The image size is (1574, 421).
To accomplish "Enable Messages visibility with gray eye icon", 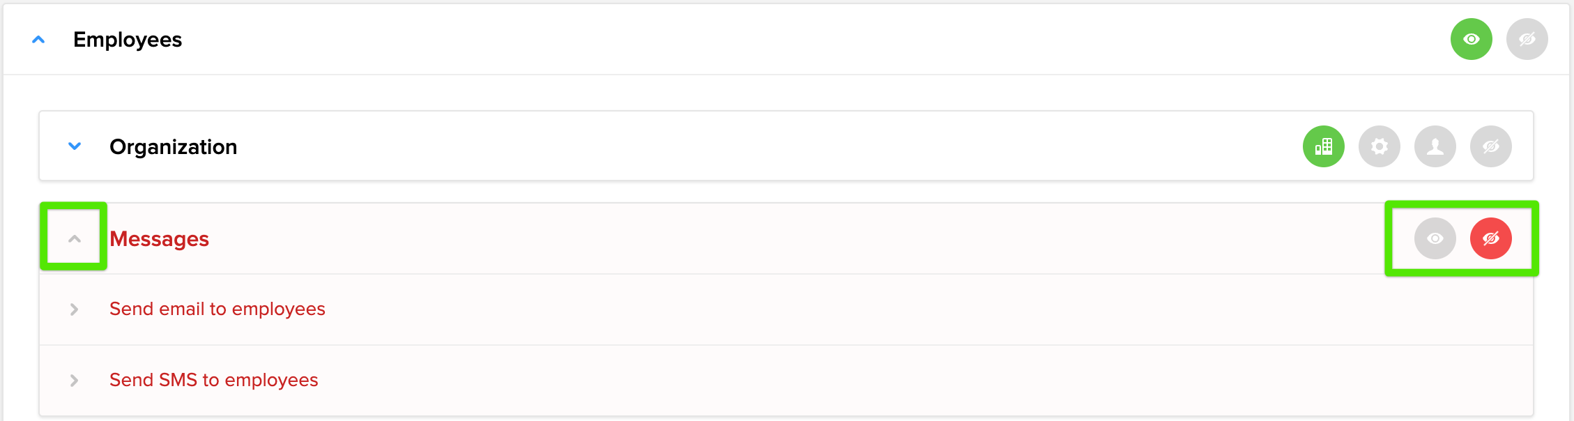I will (1435, 238).
